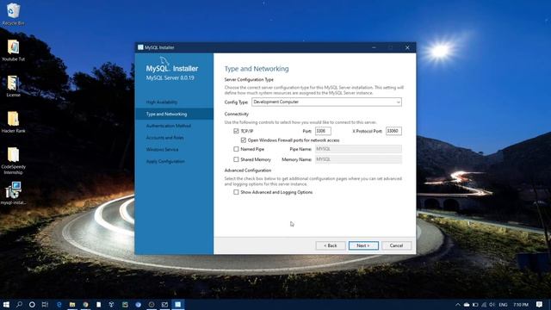Open network signal tray icon
The image size is (551, 310).
484,305
